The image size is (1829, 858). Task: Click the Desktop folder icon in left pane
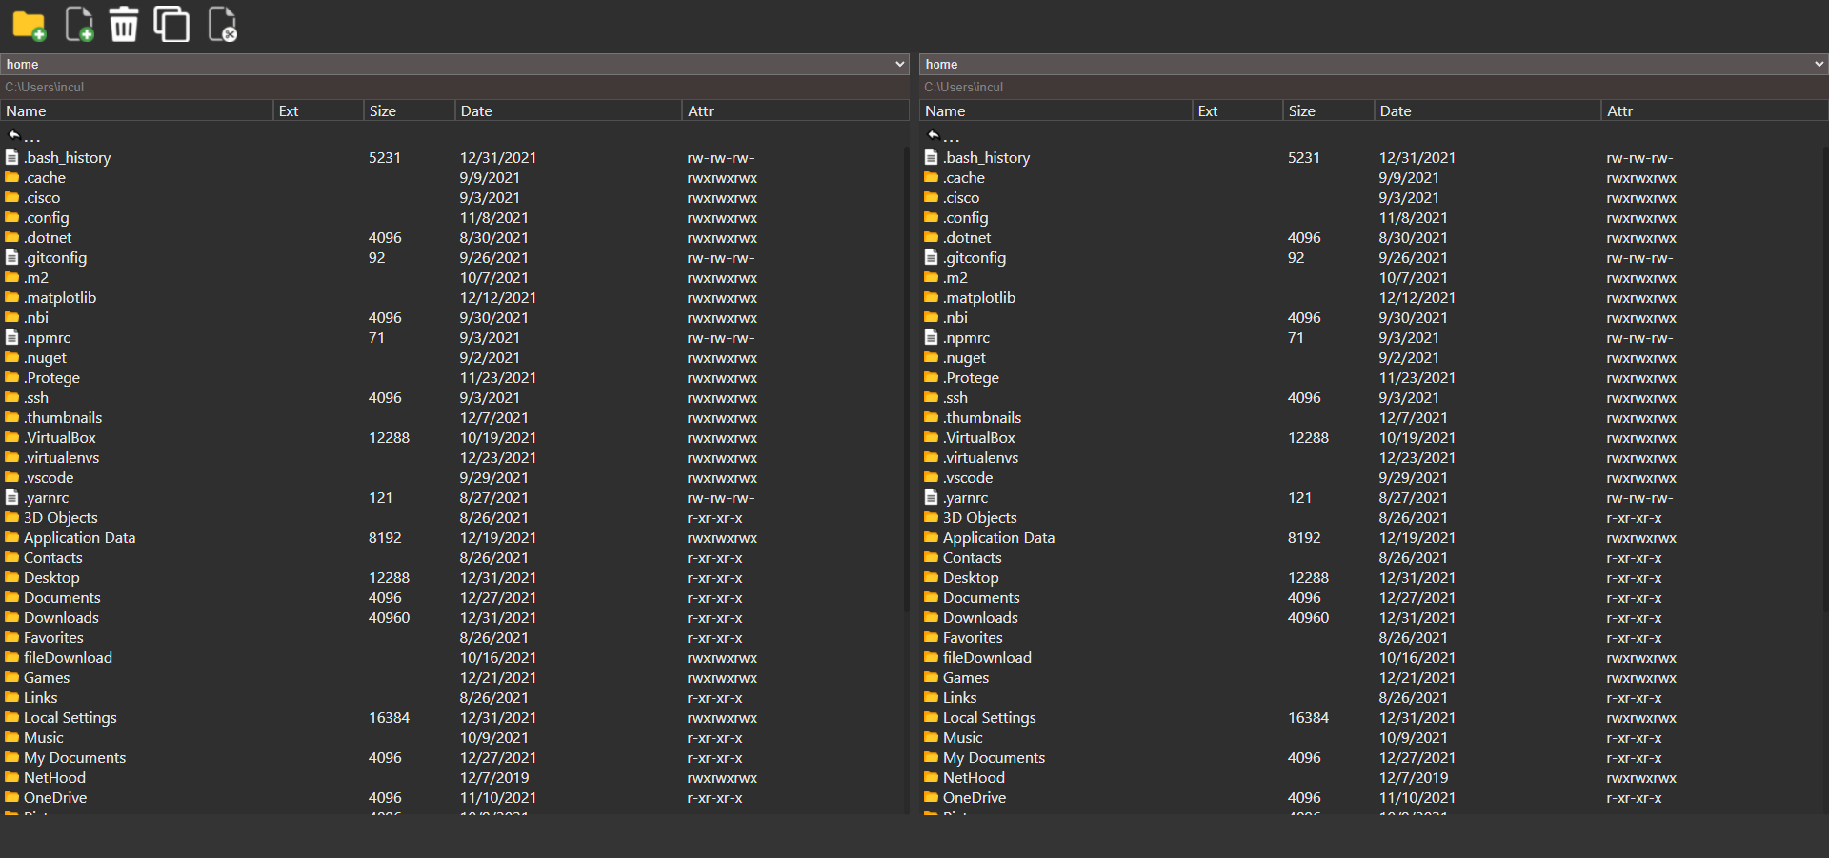click(x=12, y=577)
